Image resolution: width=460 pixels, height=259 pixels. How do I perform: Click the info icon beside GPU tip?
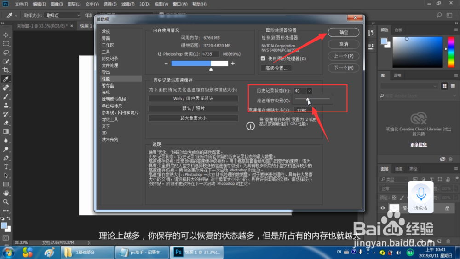point(250,126)
